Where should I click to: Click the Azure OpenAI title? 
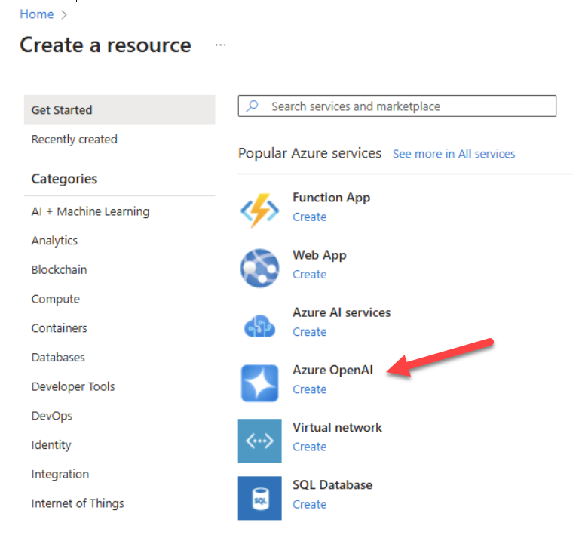332,370
